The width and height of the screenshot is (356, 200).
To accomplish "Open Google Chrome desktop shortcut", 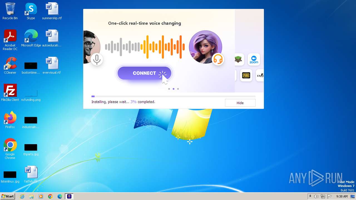I will [x=10, y=149].
